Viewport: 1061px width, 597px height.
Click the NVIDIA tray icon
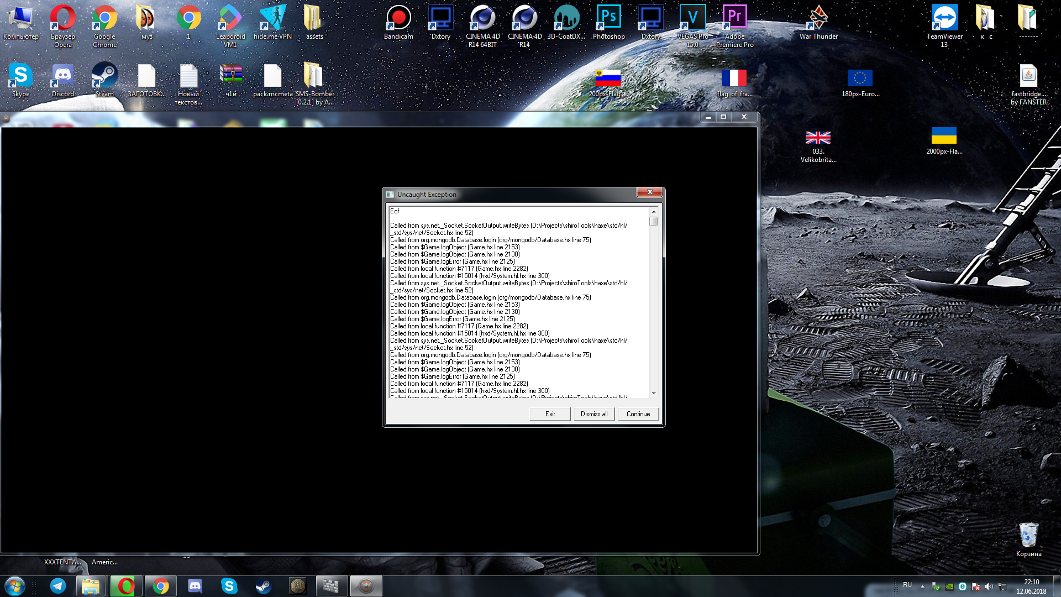[x=949, y=587]
